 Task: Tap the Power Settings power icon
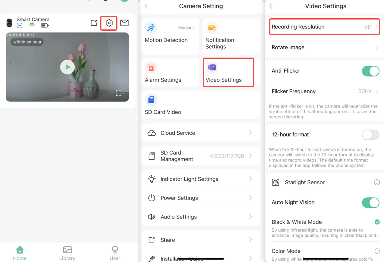coord(152,198)
